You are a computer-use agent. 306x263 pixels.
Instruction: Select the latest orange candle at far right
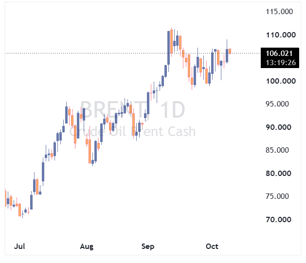(x=230, y=51)
